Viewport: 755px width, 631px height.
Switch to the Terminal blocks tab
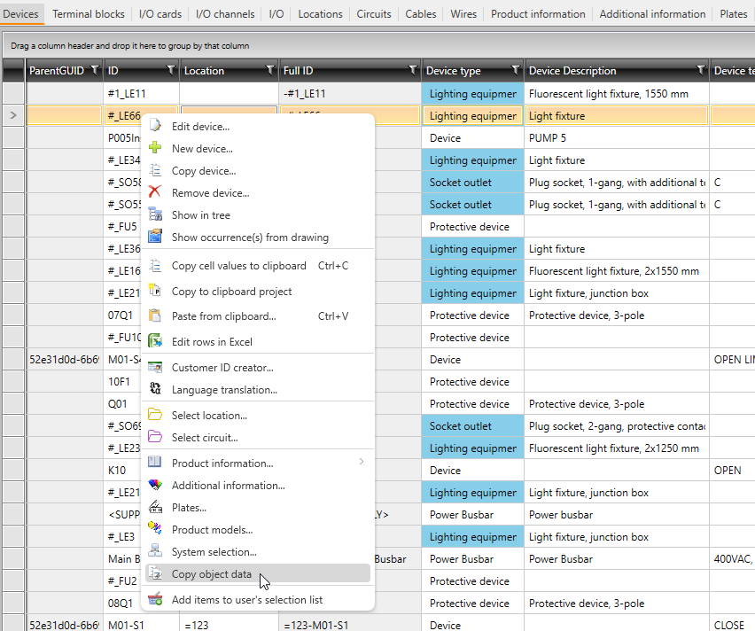tap(89, 14)
